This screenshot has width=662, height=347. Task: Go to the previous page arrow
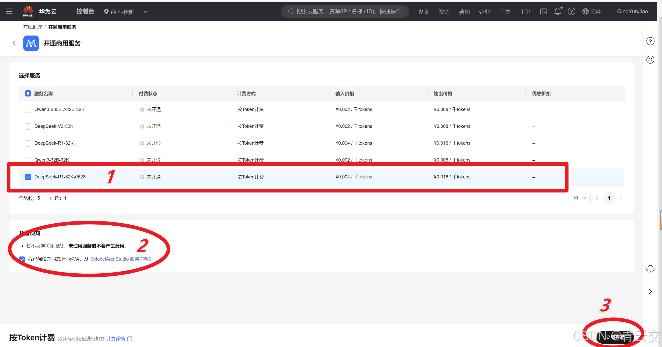click(597, 198)
